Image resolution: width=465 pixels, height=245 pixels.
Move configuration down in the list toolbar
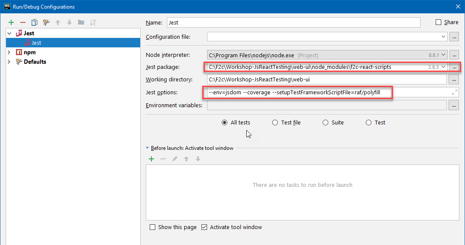(x=69, y=22)
